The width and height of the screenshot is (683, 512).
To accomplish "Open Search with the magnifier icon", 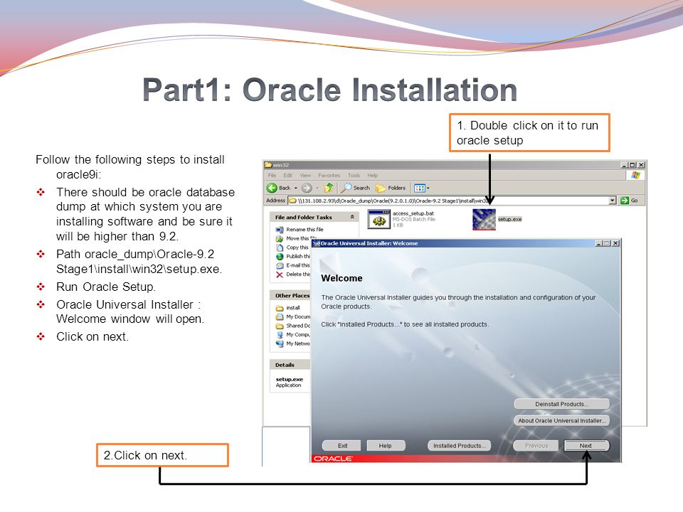I will pyautogui.click(x=346, y=188).
